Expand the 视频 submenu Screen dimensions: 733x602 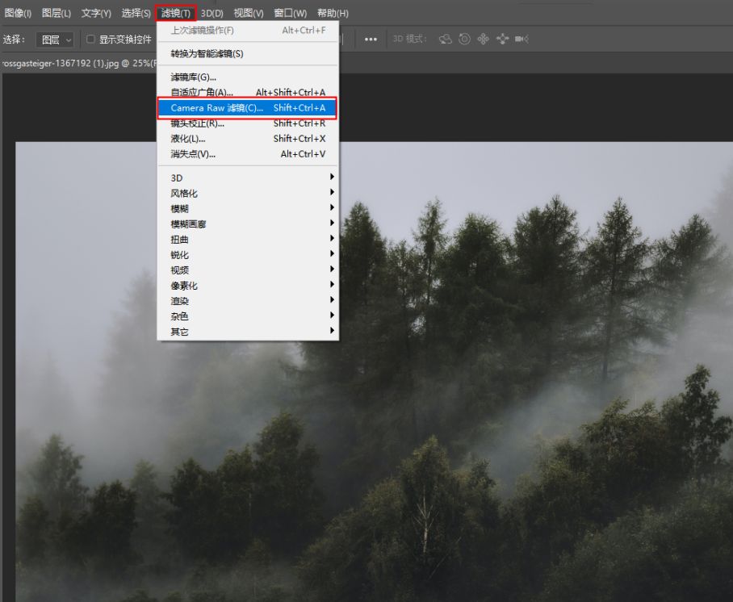point(247,270)
